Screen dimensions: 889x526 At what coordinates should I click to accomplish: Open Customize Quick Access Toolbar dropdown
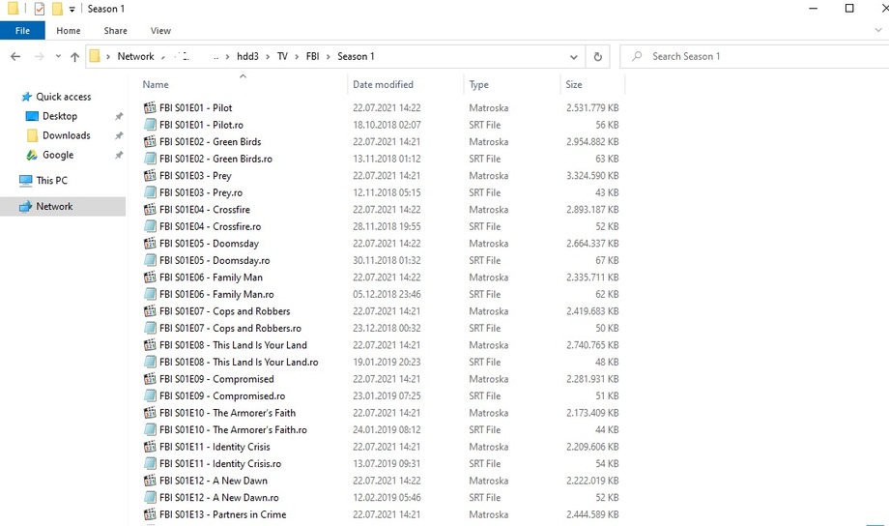point(72,9)
